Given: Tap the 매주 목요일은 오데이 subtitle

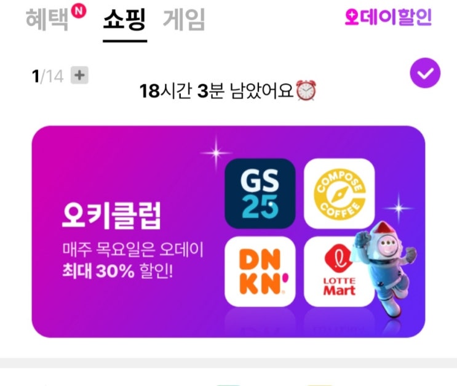Looking at the screenshot, I should click(x=133, y=250).
